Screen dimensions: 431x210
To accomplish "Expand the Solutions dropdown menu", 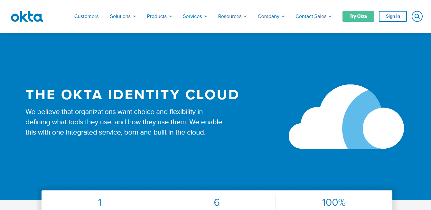I will click(x=123, y=16).
